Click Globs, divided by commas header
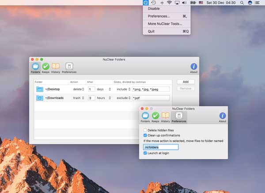 pos(129,82)
